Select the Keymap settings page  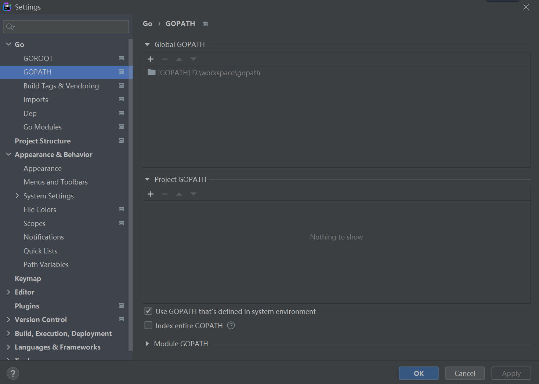28,278
